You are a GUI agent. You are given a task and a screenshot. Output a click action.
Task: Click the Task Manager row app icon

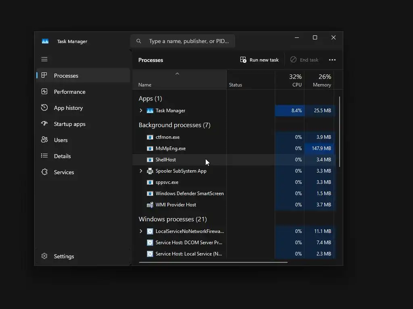pyautogui.click(x=150, y=111)
